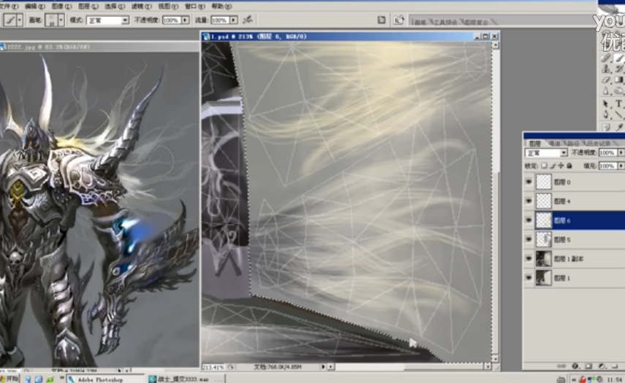625x383 pixels.
Task: Select layer thumbnail of 图层 5
Action: 543,239
